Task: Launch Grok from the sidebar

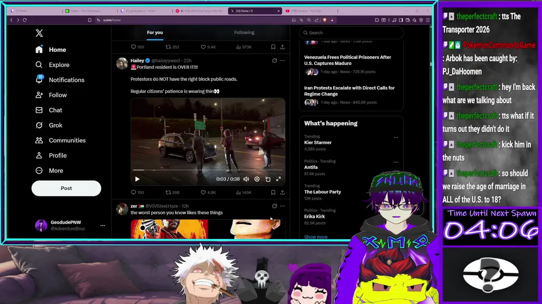Action: coord(49,125)
